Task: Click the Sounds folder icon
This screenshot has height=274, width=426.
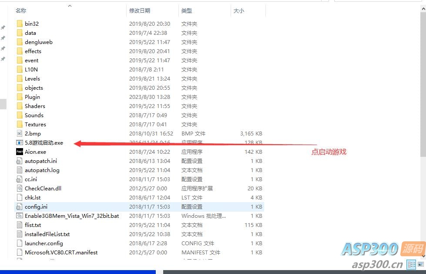Action: coord(20,115)
